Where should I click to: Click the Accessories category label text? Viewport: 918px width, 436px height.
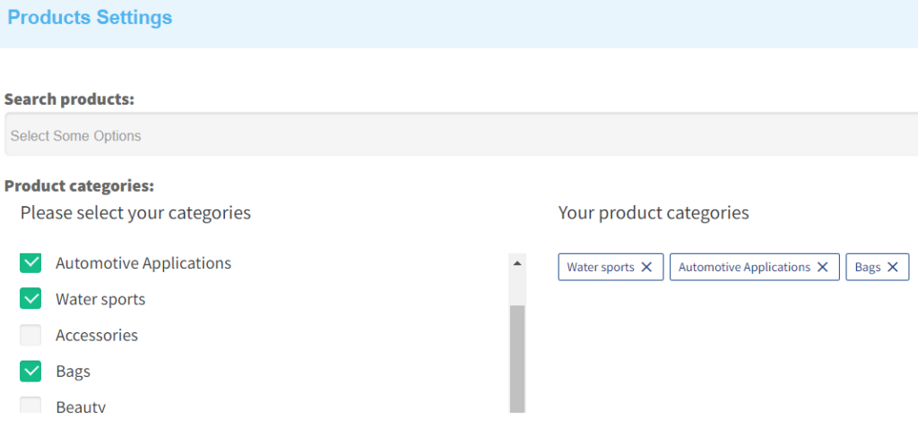pos(97,336)
